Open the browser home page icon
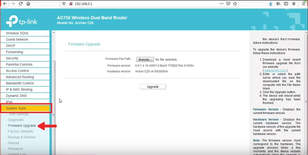 coord(28,3)
